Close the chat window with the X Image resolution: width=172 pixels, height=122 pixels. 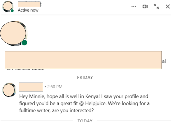[x=168, y=6]
